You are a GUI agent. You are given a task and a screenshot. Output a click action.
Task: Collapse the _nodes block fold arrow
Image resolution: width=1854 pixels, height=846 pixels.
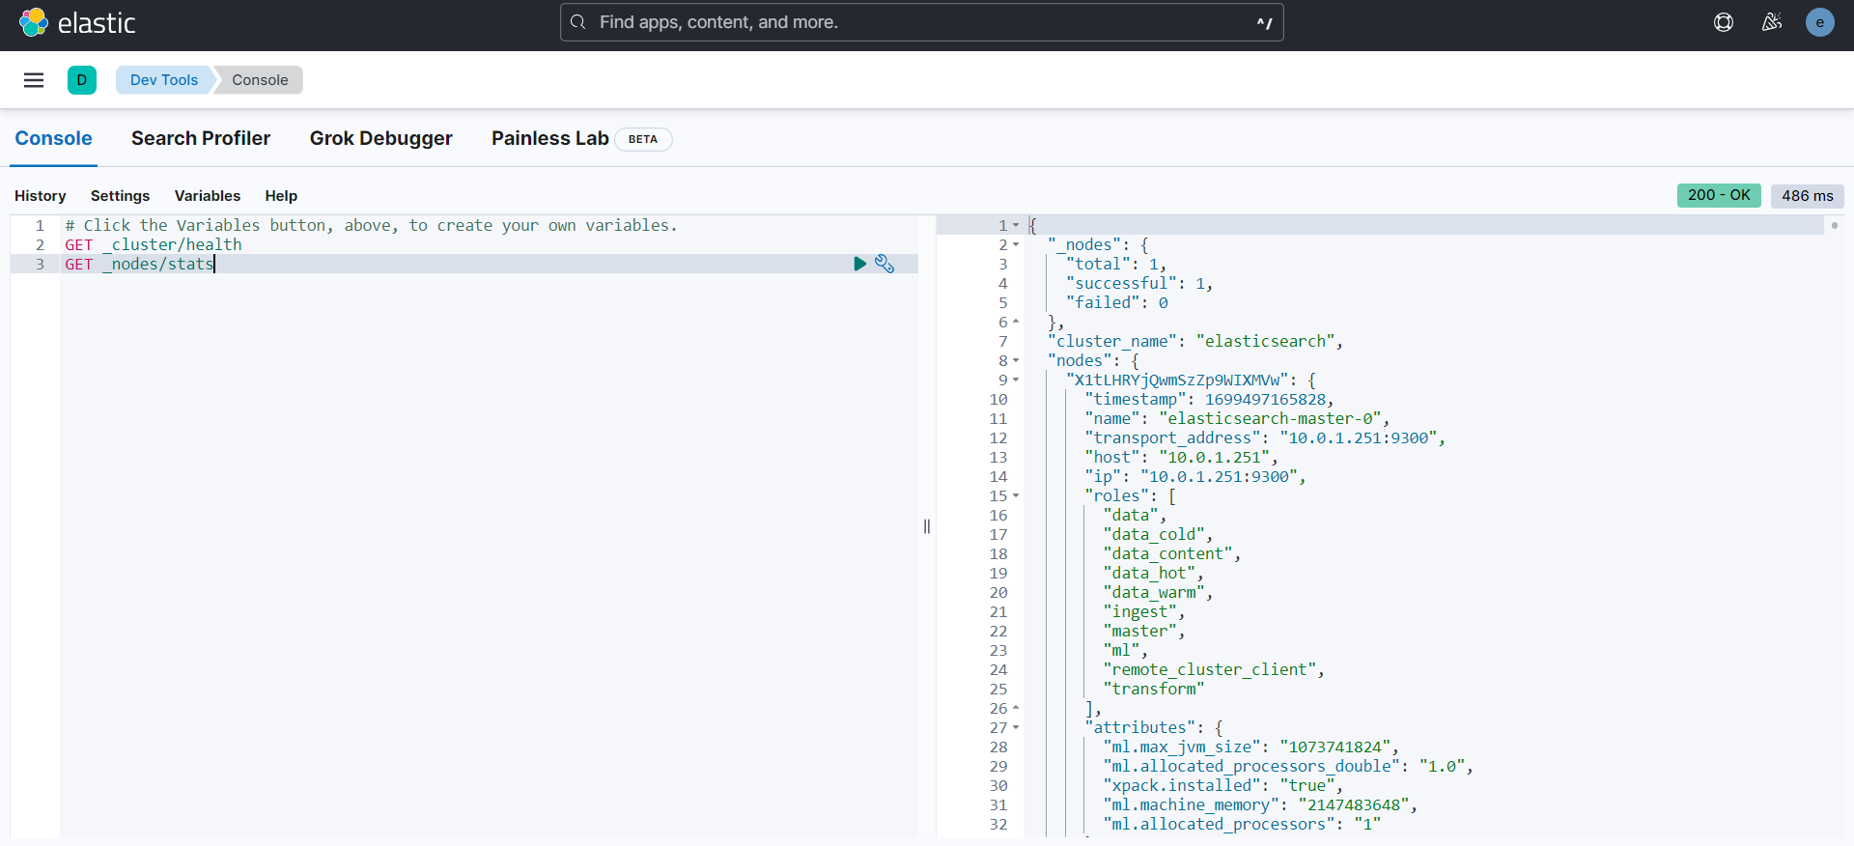[1016, 244]
